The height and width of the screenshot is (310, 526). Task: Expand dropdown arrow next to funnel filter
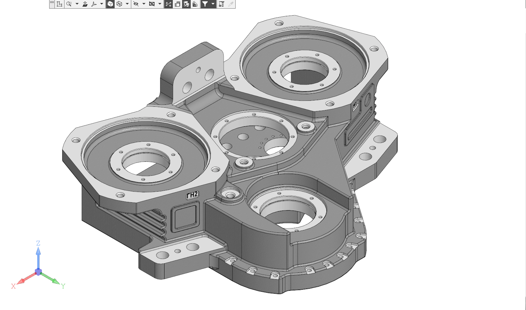(x=213, y=4)
